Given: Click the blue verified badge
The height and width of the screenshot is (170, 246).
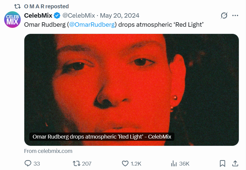Looking at the screenshot, I should (x=57, y=15).
